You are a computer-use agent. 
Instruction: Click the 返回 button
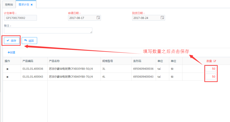(29, 41)
